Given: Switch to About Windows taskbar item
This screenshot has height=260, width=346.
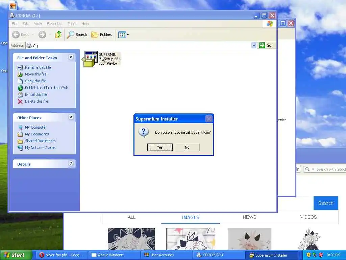Looking at the screenshot, I should pyautogui.click(x=114, y=255).
